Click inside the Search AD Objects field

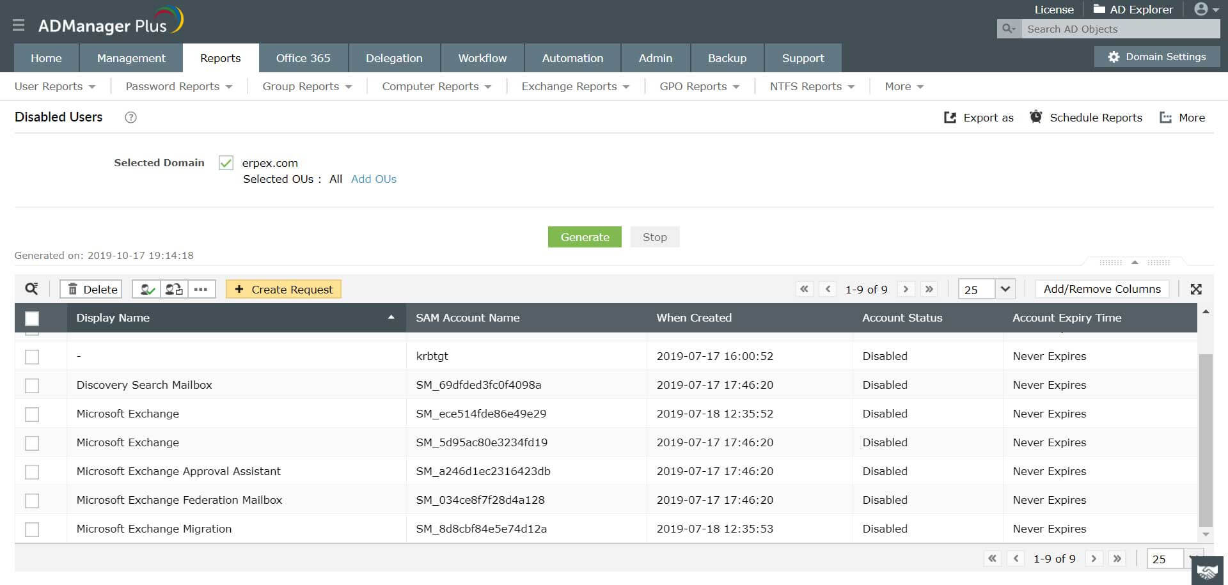pyautogui.click(x=1119, y=29)
